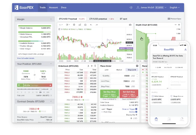
Task: Show both sides in the Orderbook header
Action: pyautogui.click(x=92, y=66)
